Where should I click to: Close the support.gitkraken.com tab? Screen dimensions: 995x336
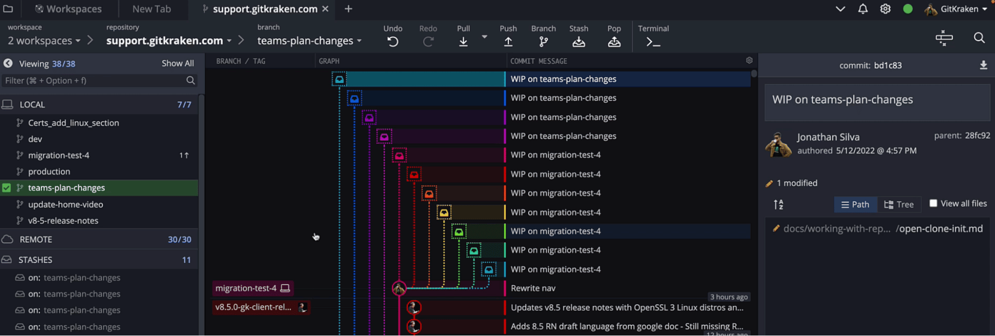coord(325,9)
